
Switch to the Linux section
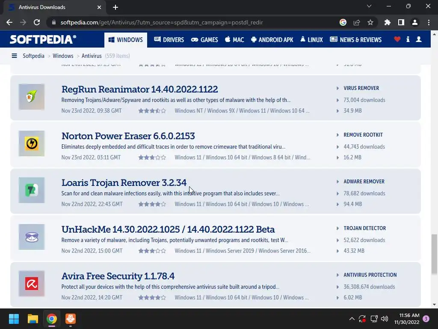(311, 40)
